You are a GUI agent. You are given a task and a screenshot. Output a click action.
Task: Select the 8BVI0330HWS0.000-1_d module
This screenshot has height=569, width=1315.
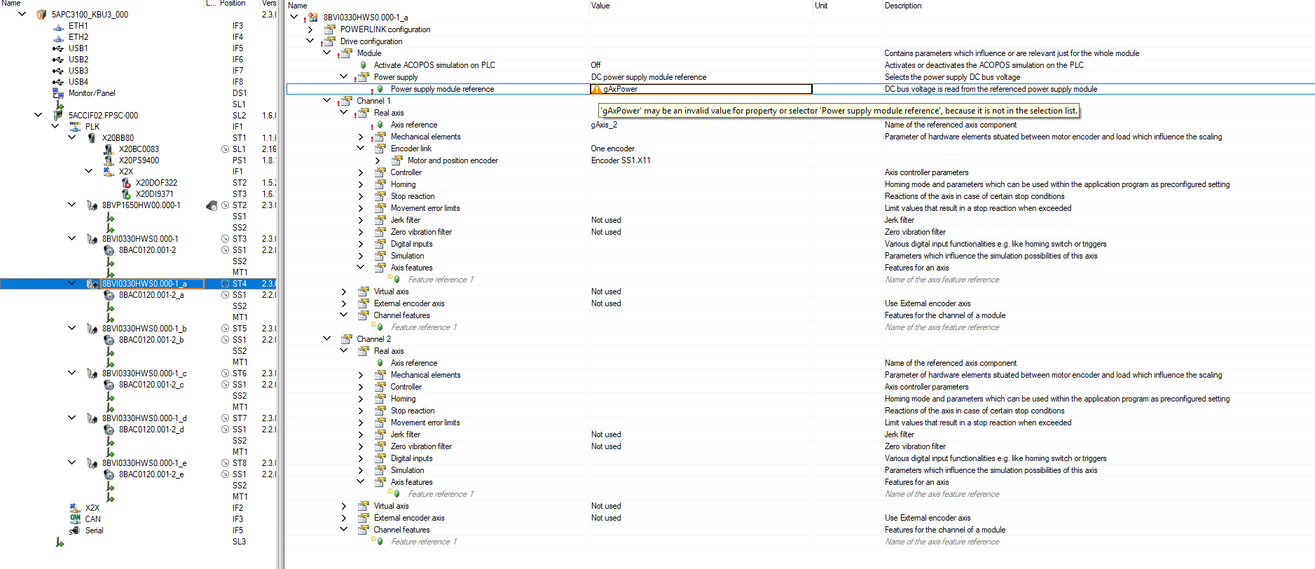pos(144,418)
